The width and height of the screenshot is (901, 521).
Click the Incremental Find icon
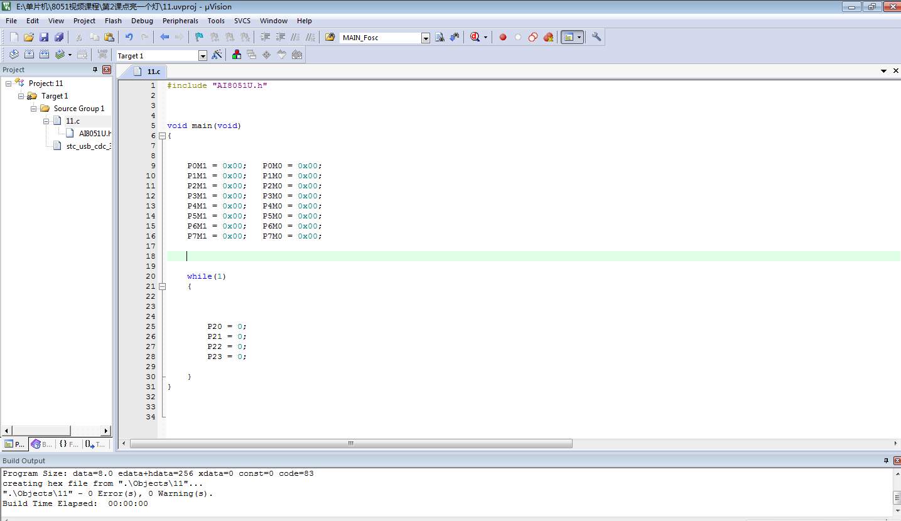(455, 37)
